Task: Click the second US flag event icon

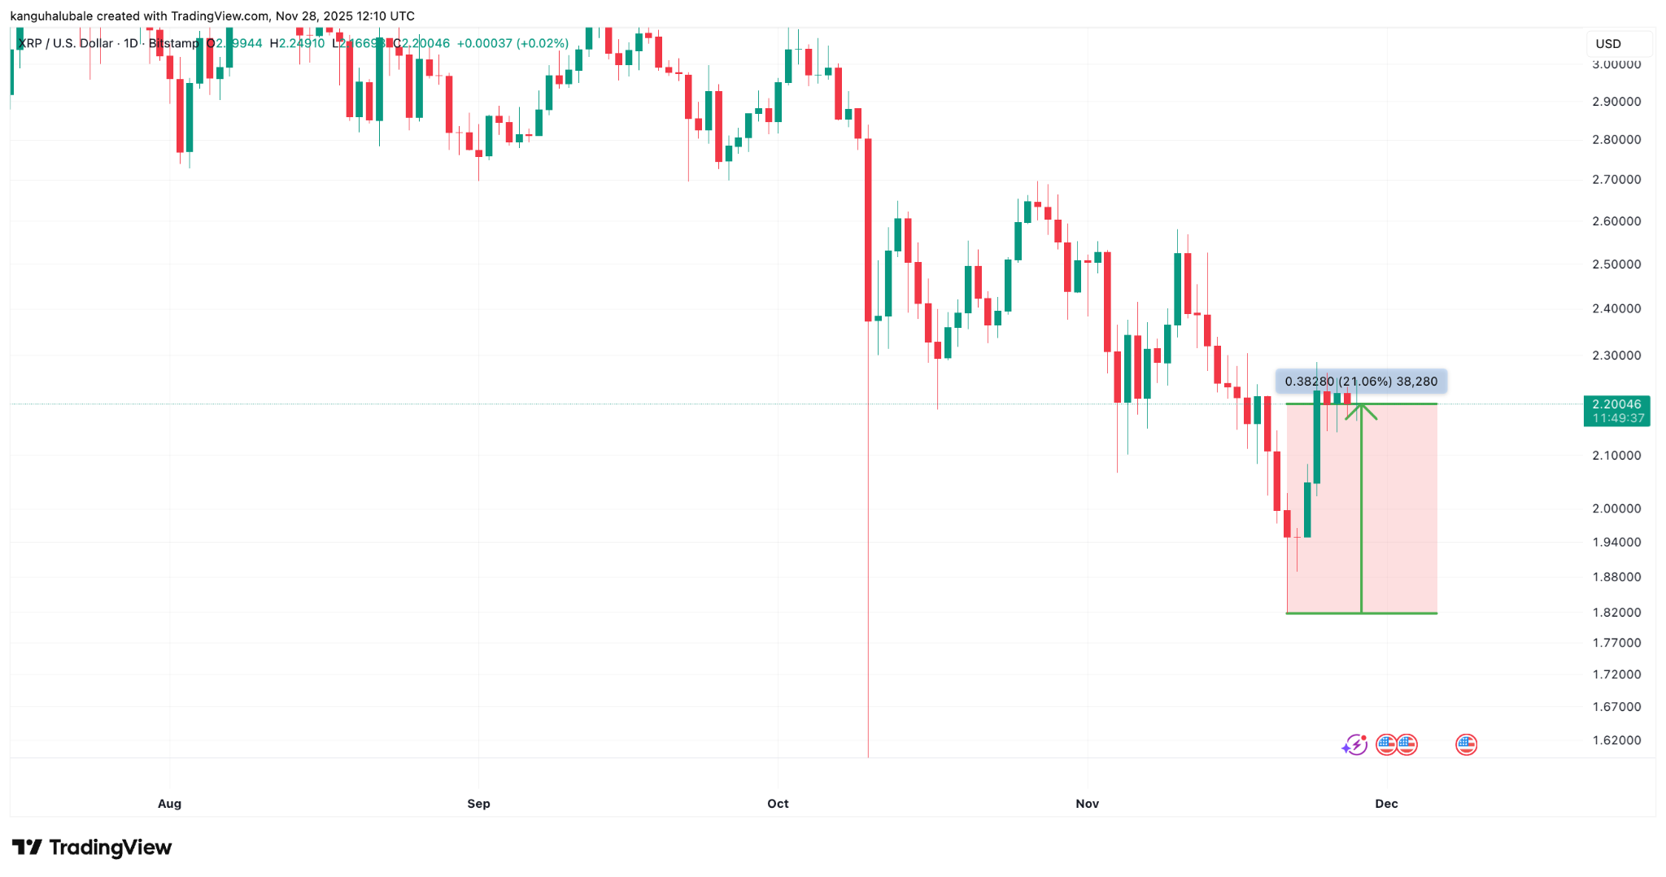Action: [1408, 744]
